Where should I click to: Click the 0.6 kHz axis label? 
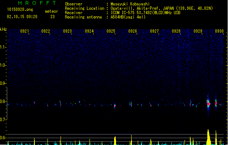click(x=3, y=138)
